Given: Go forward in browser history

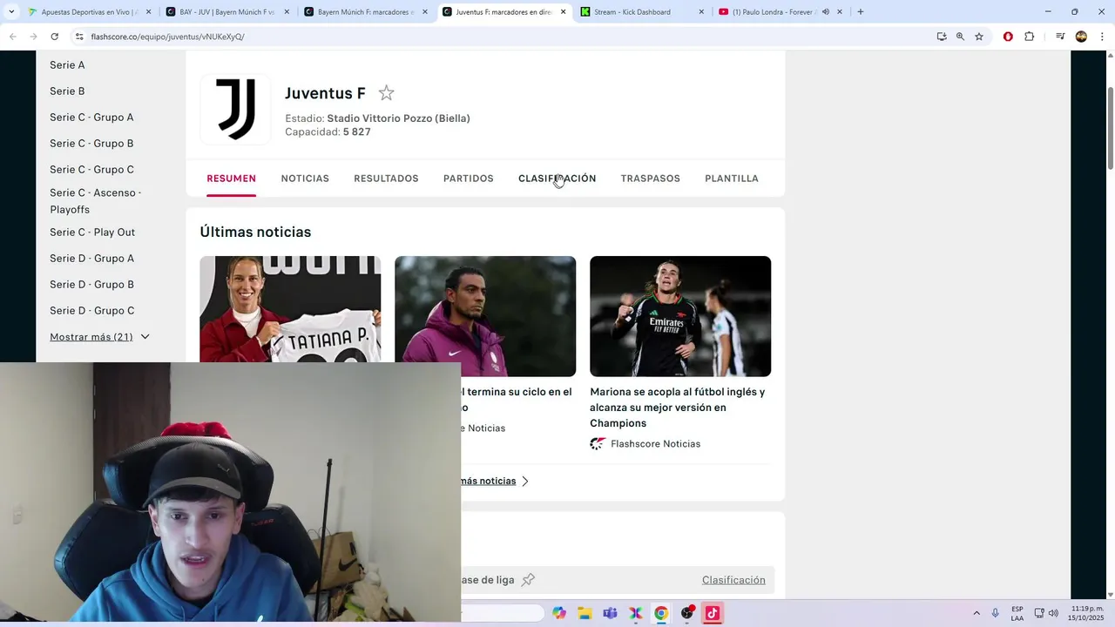Looking at the screenshot, I should point(33,37).
